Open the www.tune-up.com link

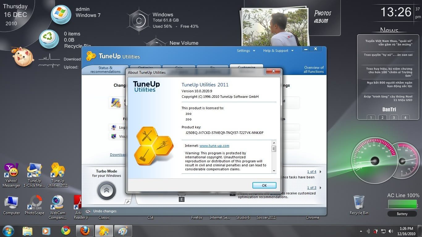pos(214,146)
